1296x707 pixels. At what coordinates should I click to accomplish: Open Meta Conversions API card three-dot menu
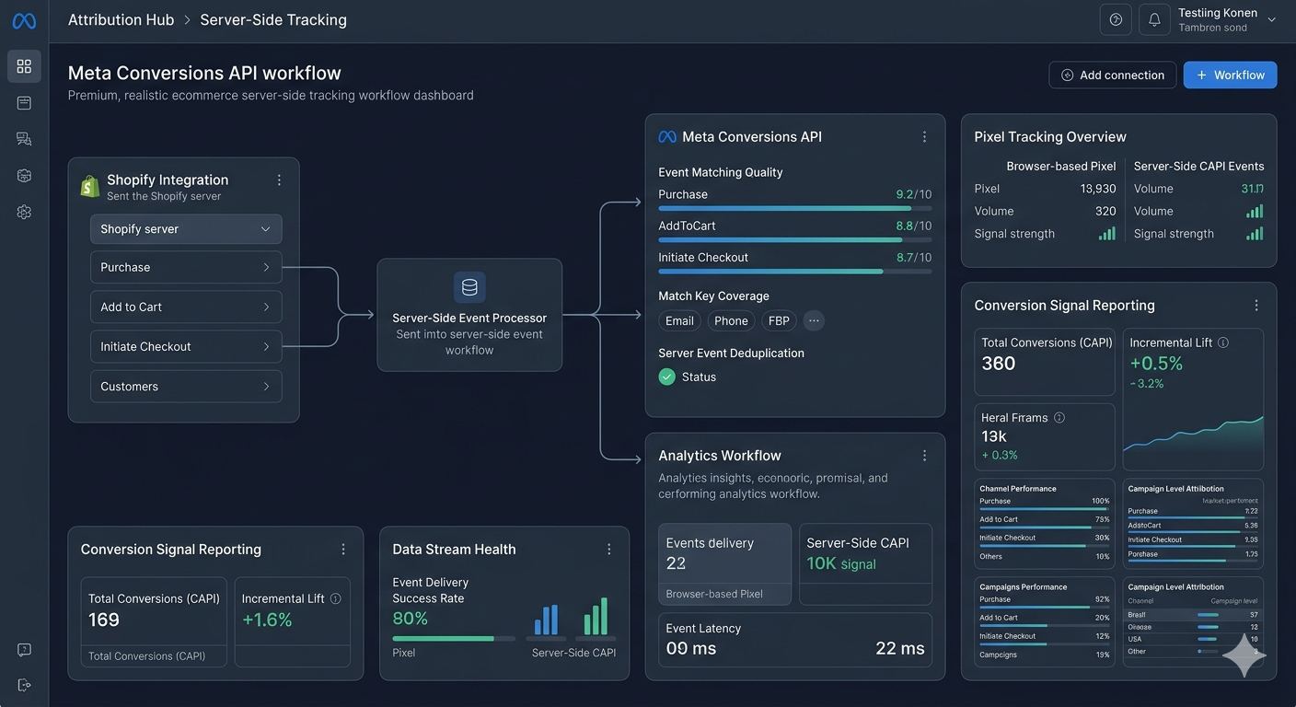[x=924, y=136]
